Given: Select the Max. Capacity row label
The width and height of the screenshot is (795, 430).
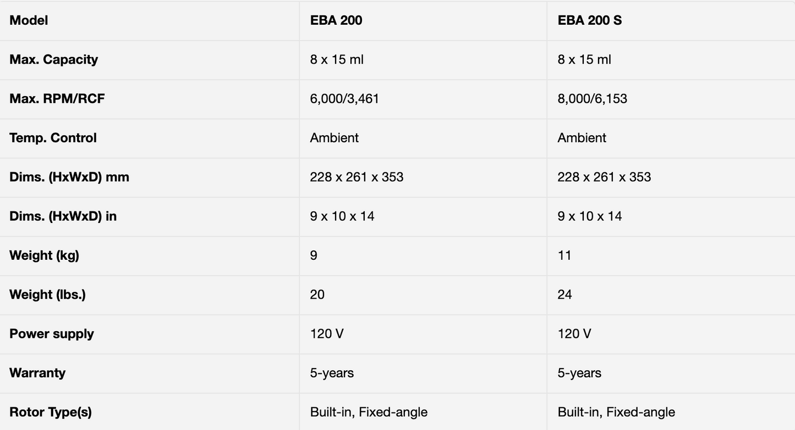Looking at the screenshot, I should tap(53, 59).
